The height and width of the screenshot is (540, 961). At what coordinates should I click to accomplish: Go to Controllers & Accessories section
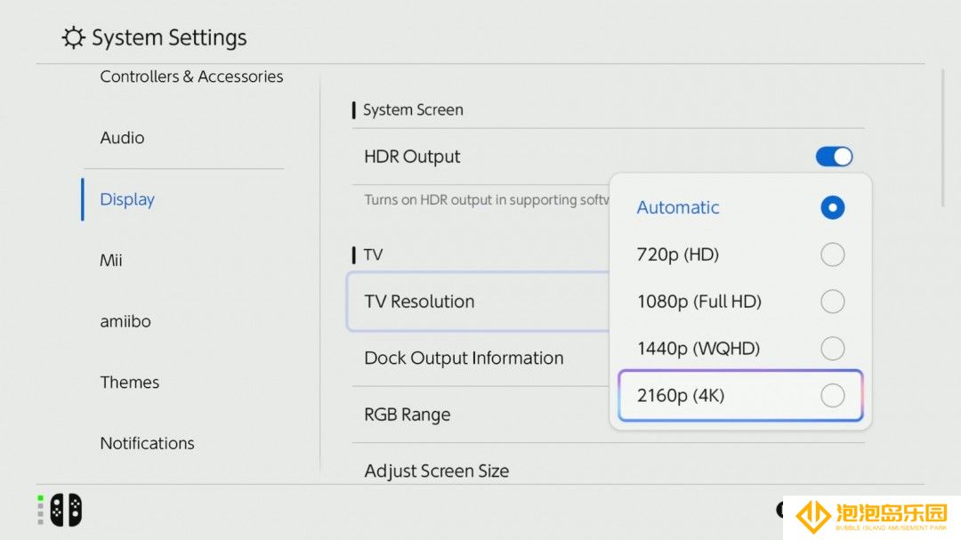[191, 77]
